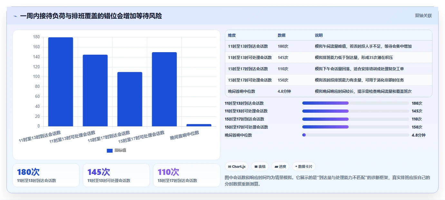Click the progress bar showing 145次

tap(356, 111)
